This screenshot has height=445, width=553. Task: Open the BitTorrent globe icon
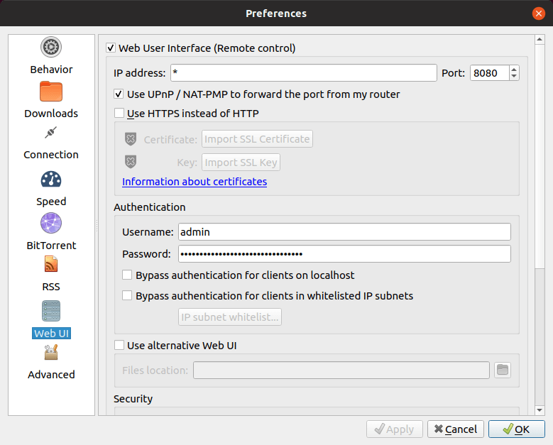51,223
